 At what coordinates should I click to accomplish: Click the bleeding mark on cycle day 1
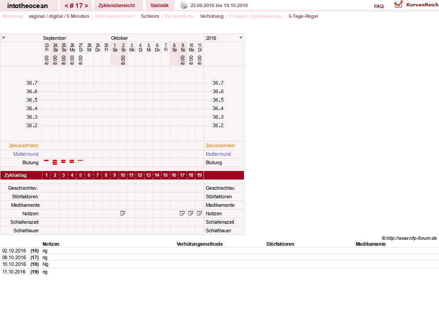click(47, 161)
